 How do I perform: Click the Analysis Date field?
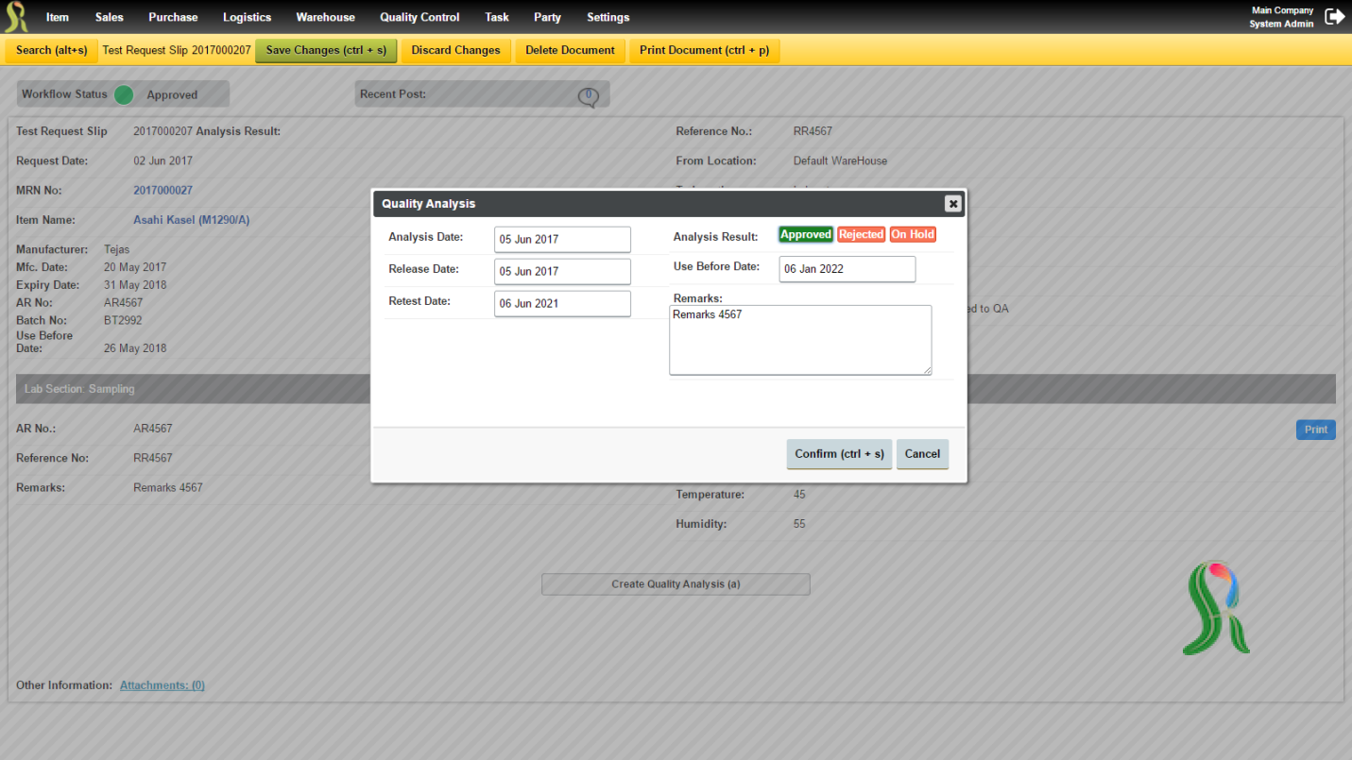(562, 239)
